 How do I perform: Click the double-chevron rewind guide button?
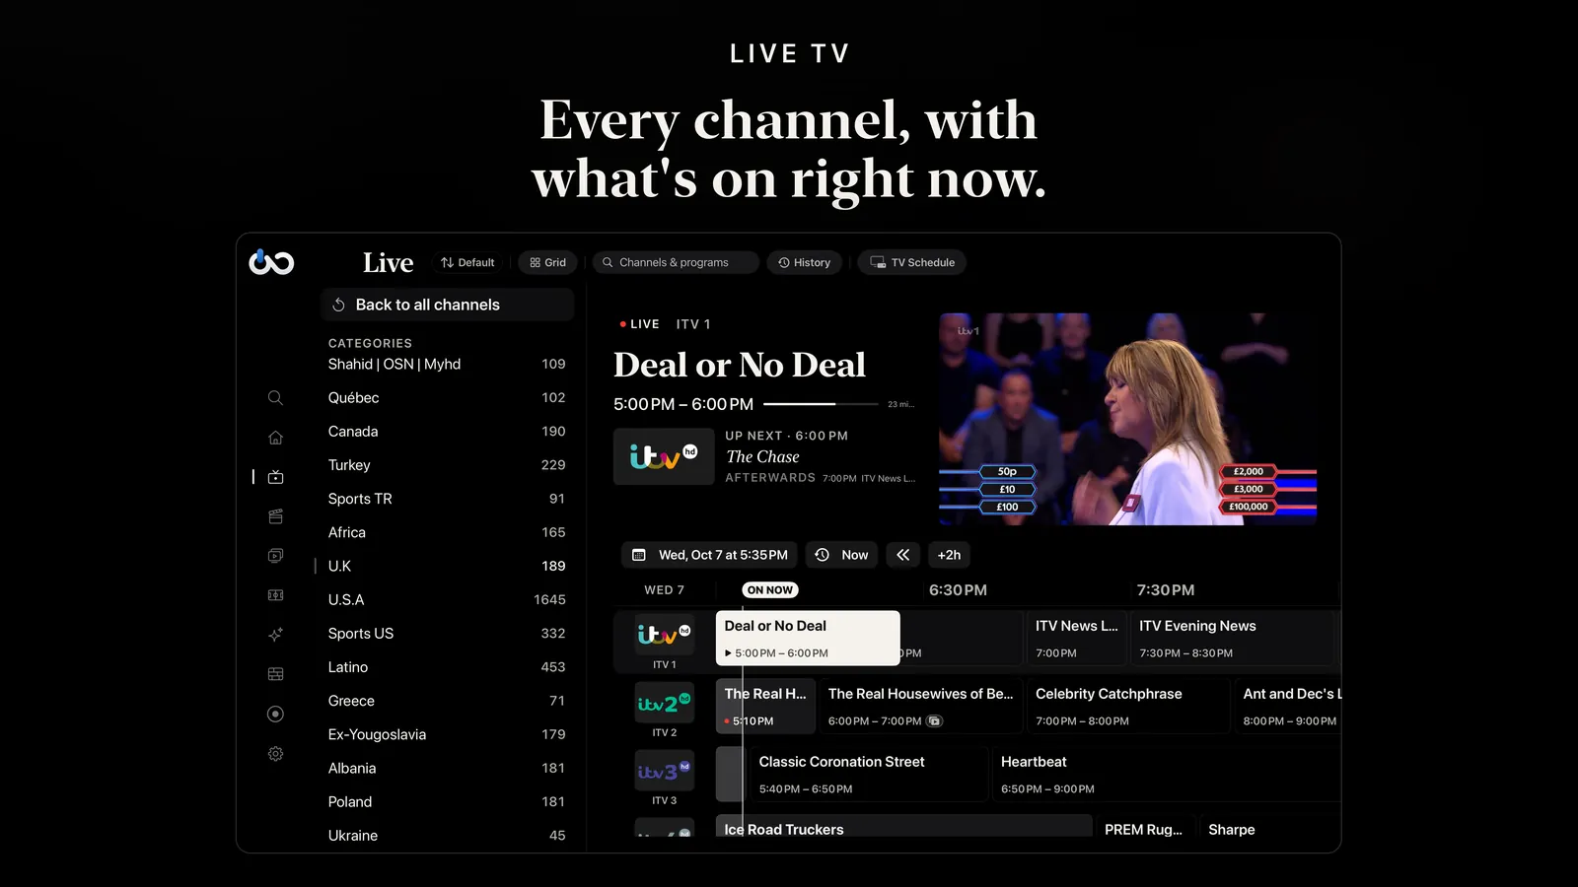coord(902,555)
